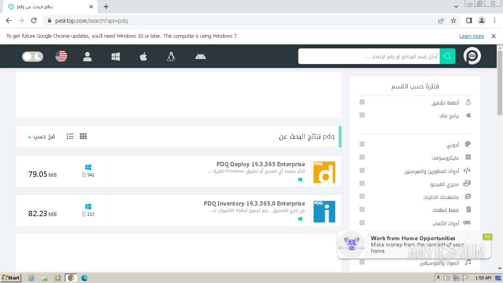This screenshot has height=283, width=503.
Task: Open PDQ Inventory 19.3.365.0 Enterprise result
Action: (x=254, y=204)
